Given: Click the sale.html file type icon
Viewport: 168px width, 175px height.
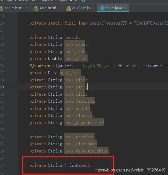Looking at the screenshot, I should pos(36,8).
